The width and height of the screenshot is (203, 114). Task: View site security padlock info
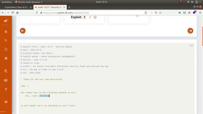[41, 13]
